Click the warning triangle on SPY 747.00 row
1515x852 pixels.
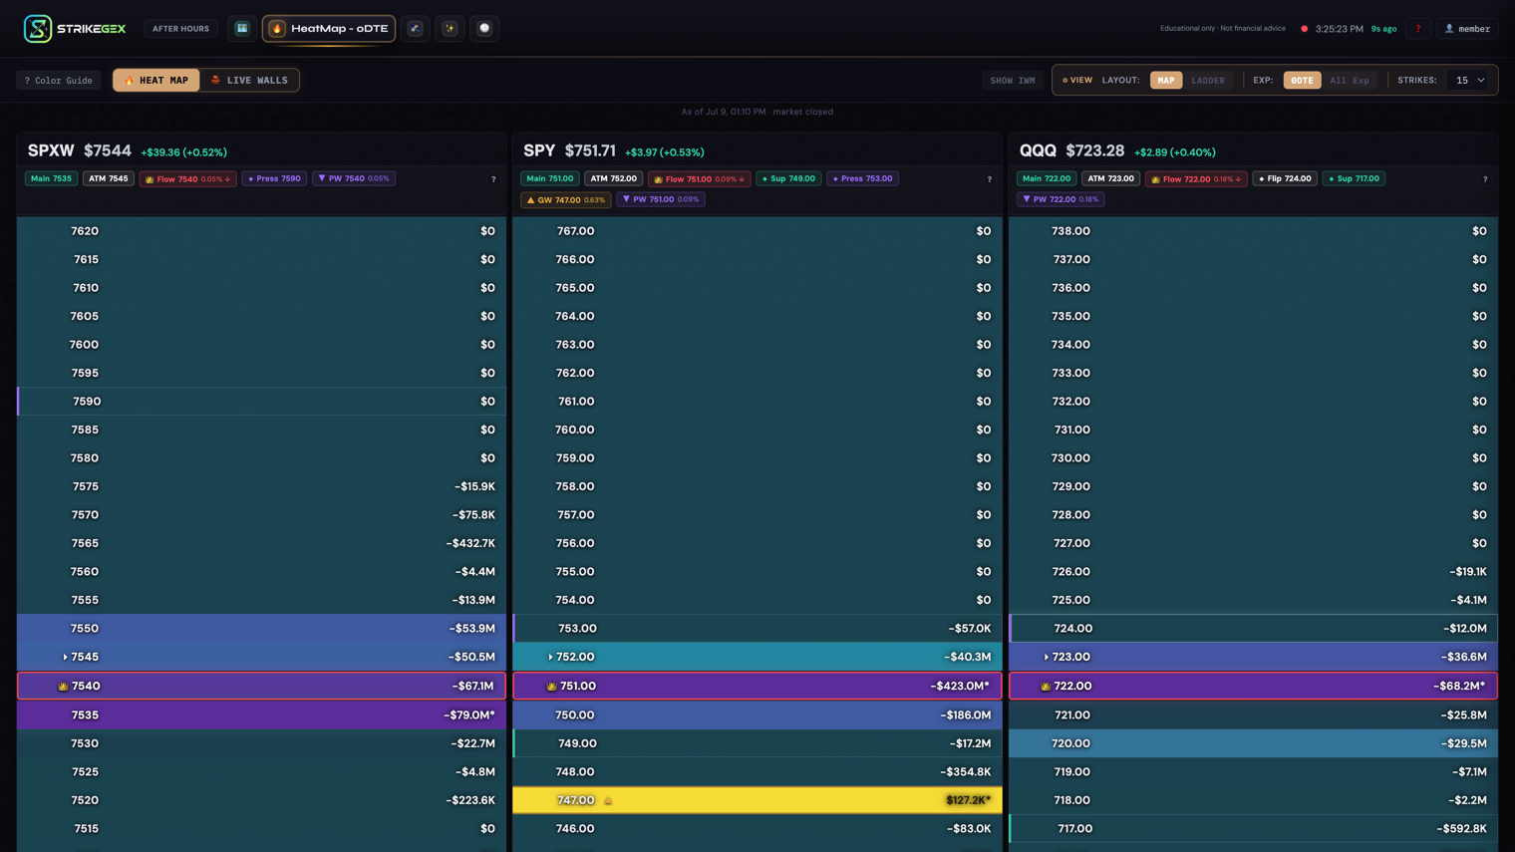click(608, 801)
